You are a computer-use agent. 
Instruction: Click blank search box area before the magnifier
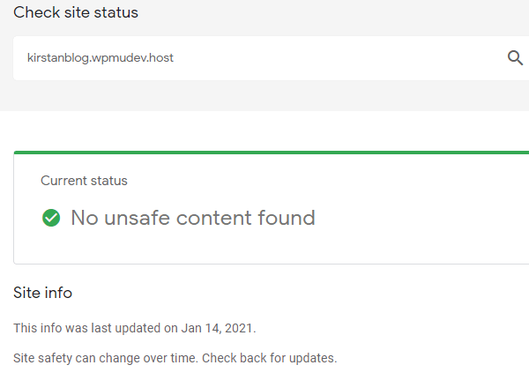point(353,58)
